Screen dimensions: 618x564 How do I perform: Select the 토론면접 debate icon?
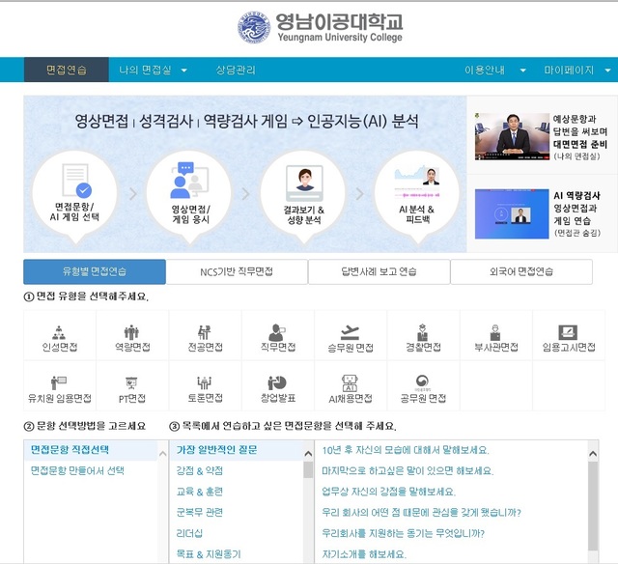pyautogui.click(x=204, y=382)
